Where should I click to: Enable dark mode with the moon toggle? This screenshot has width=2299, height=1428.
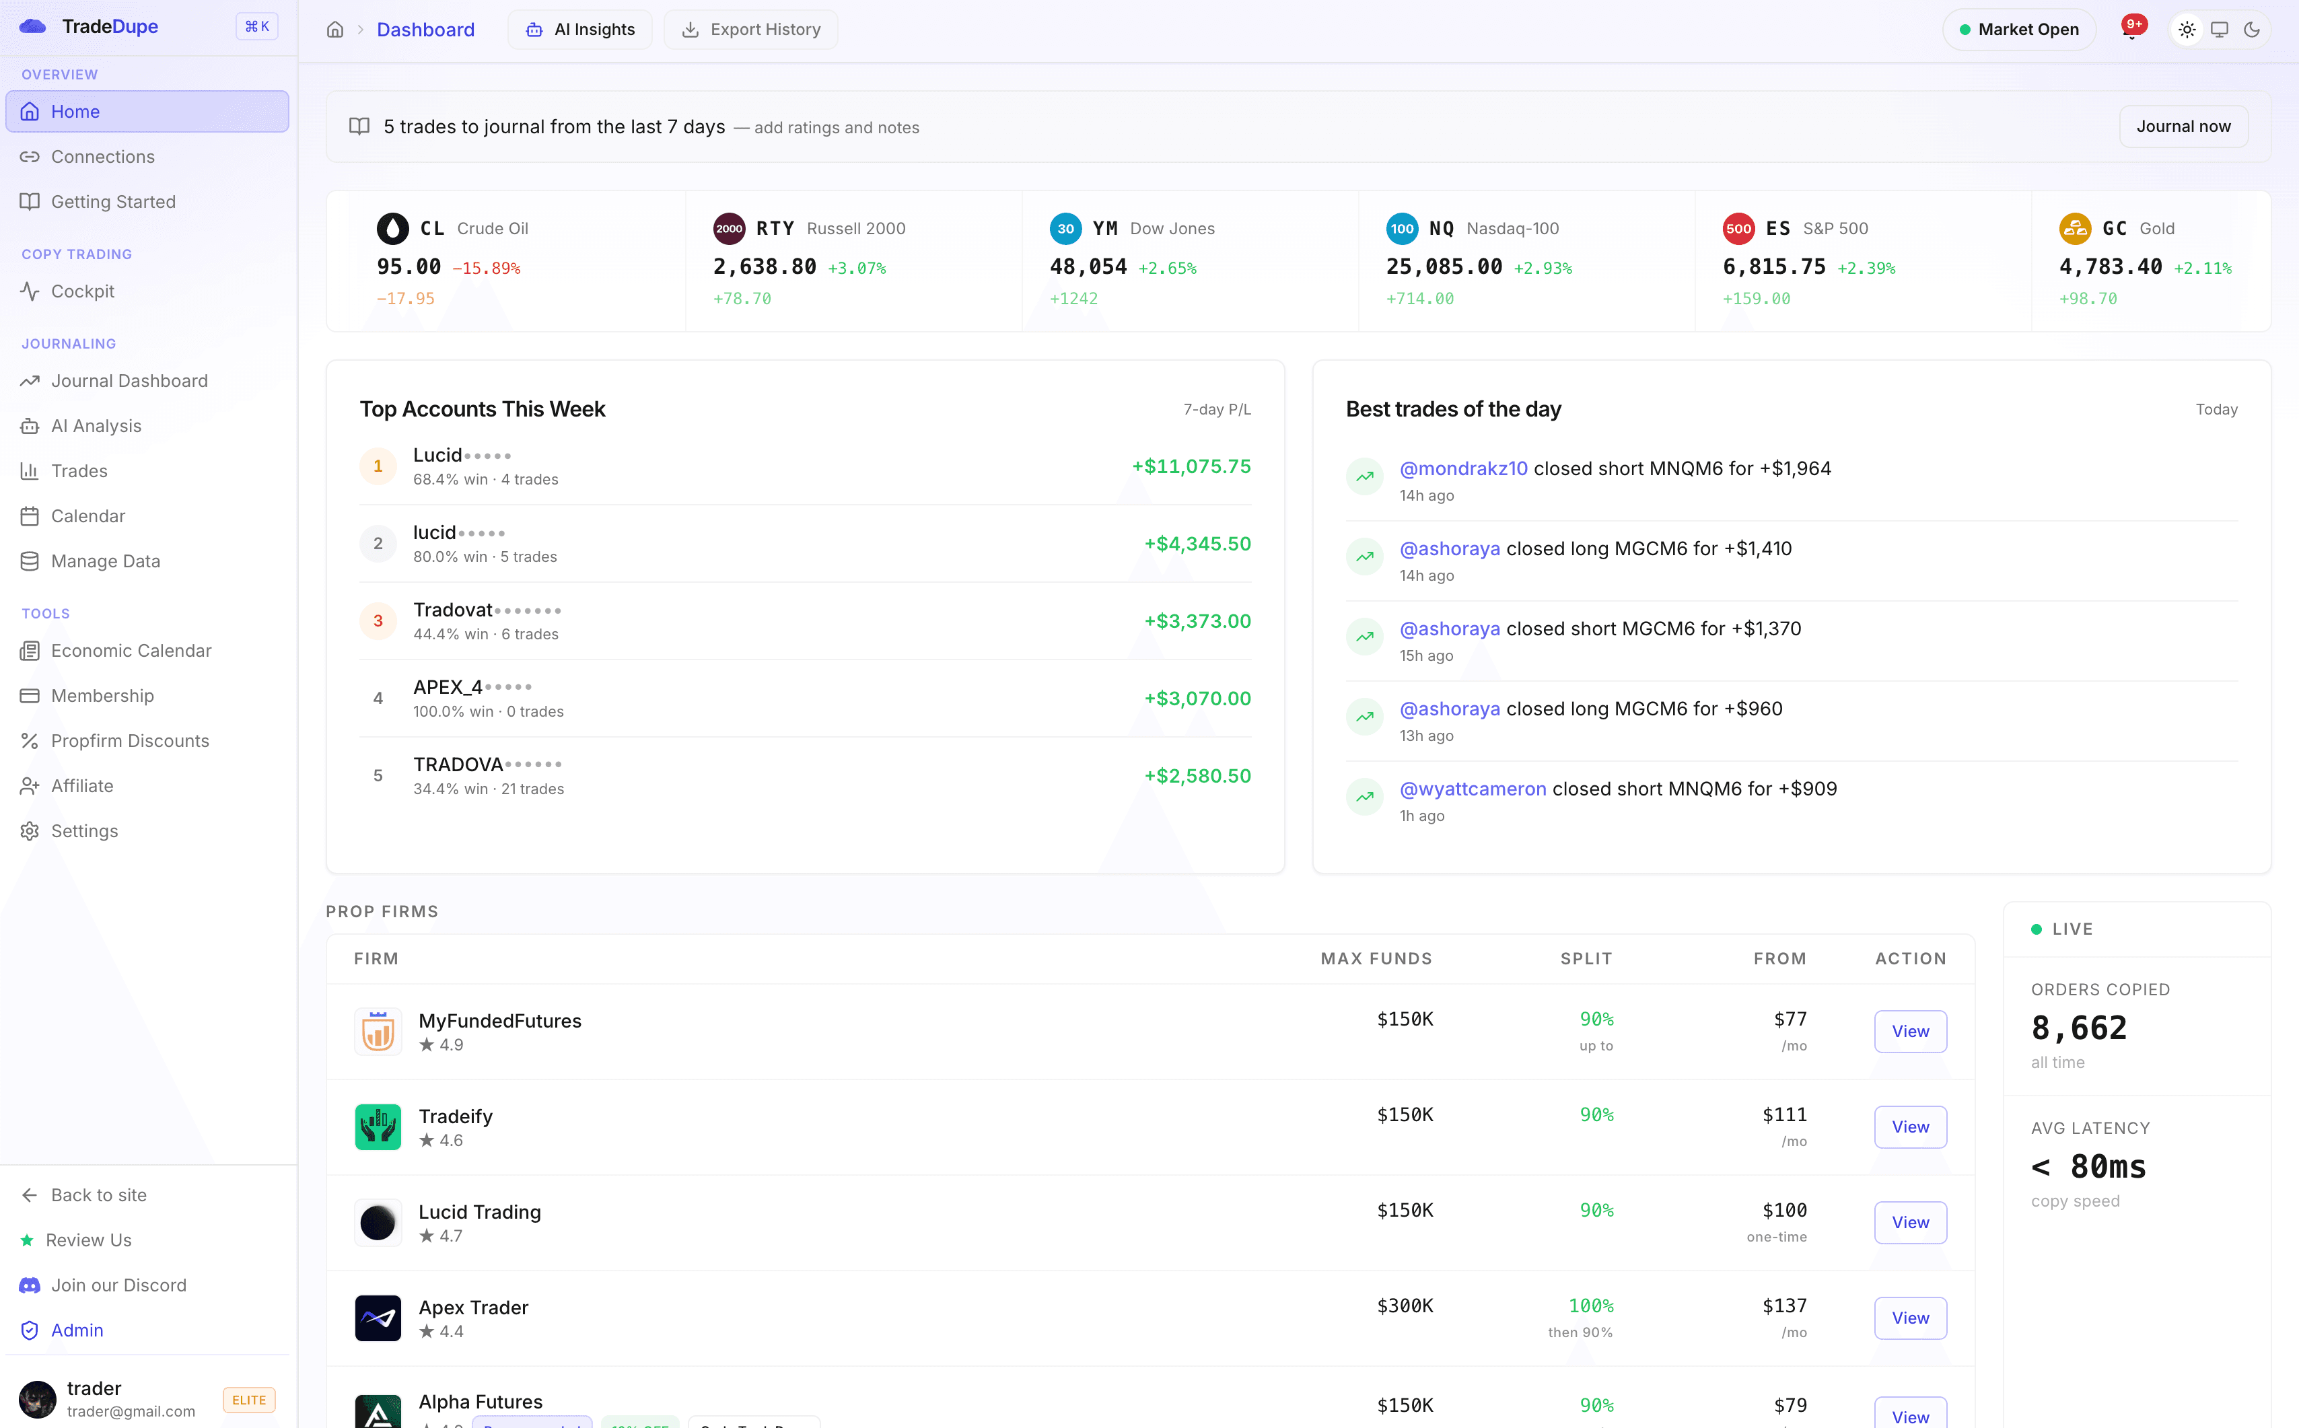pos(2254,30)
